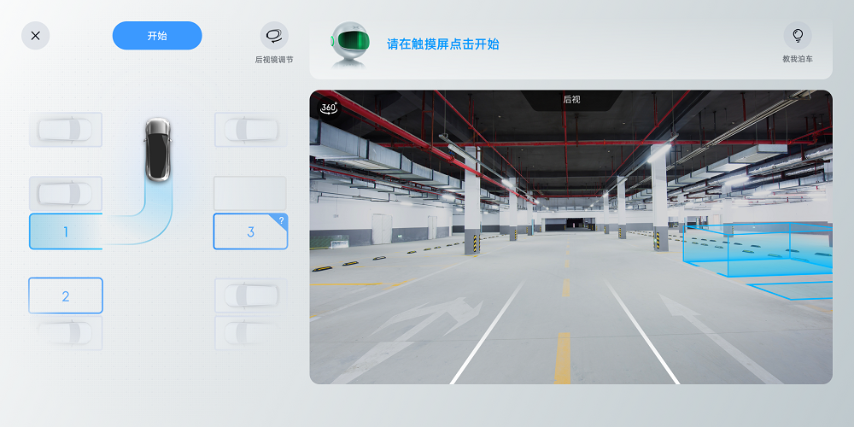Tap the dark car icon on map
The height and width of the screenshot is (427, 854).
click(x=157, y=149)
